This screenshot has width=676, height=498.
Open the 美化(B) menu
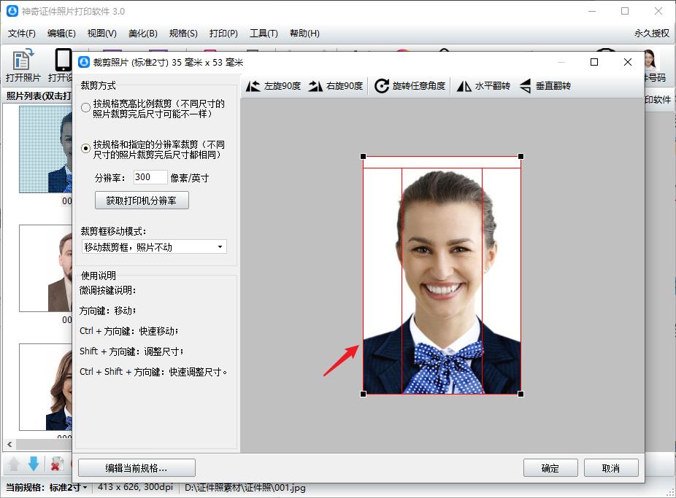142,34
